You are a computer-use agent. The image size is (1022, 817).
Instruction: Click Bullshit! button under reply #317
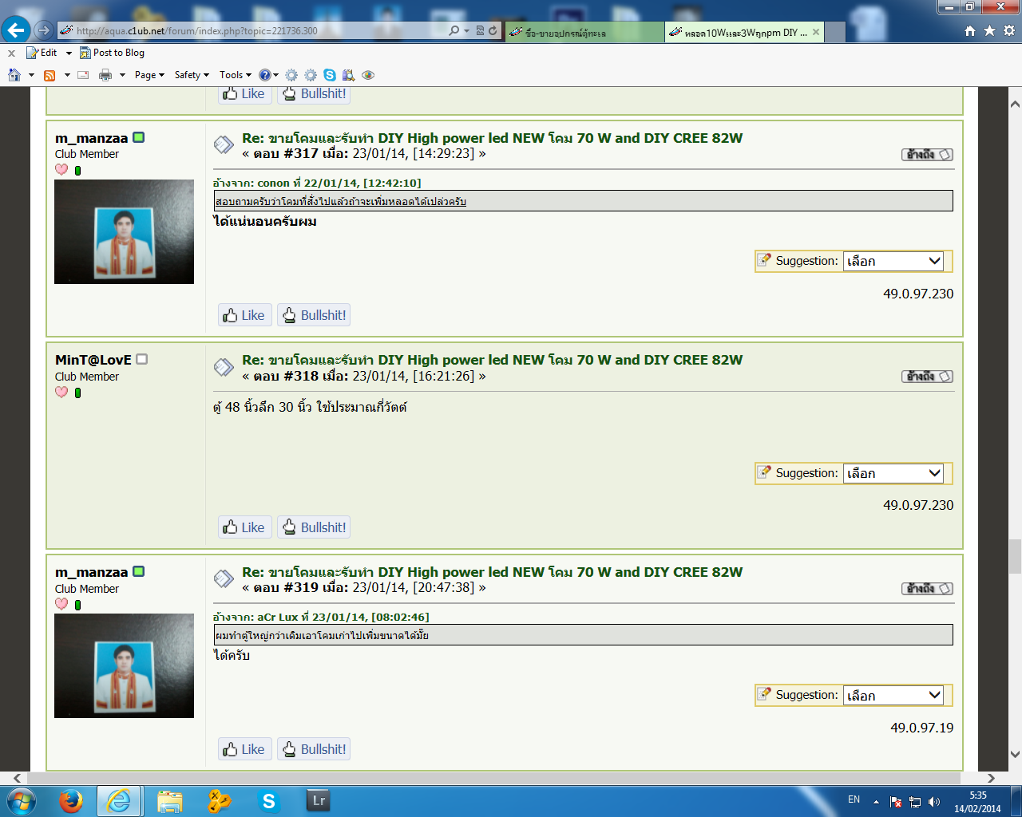(314, 315)
